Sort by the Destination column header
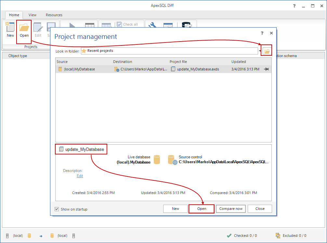The width and height of the screenshot is (327, 243). 123,62
